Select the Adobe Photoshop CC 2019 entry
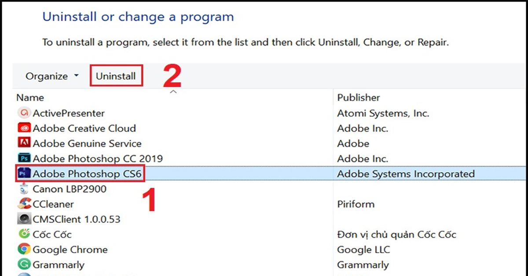528x276 pixels. point(98,158)
